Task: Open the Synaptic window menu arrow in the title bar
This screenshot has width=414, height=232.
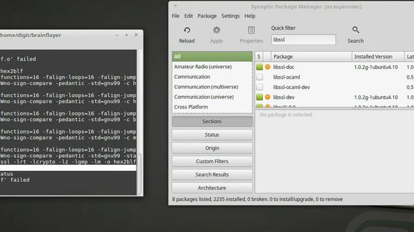Action: click(x=175, y=6)
